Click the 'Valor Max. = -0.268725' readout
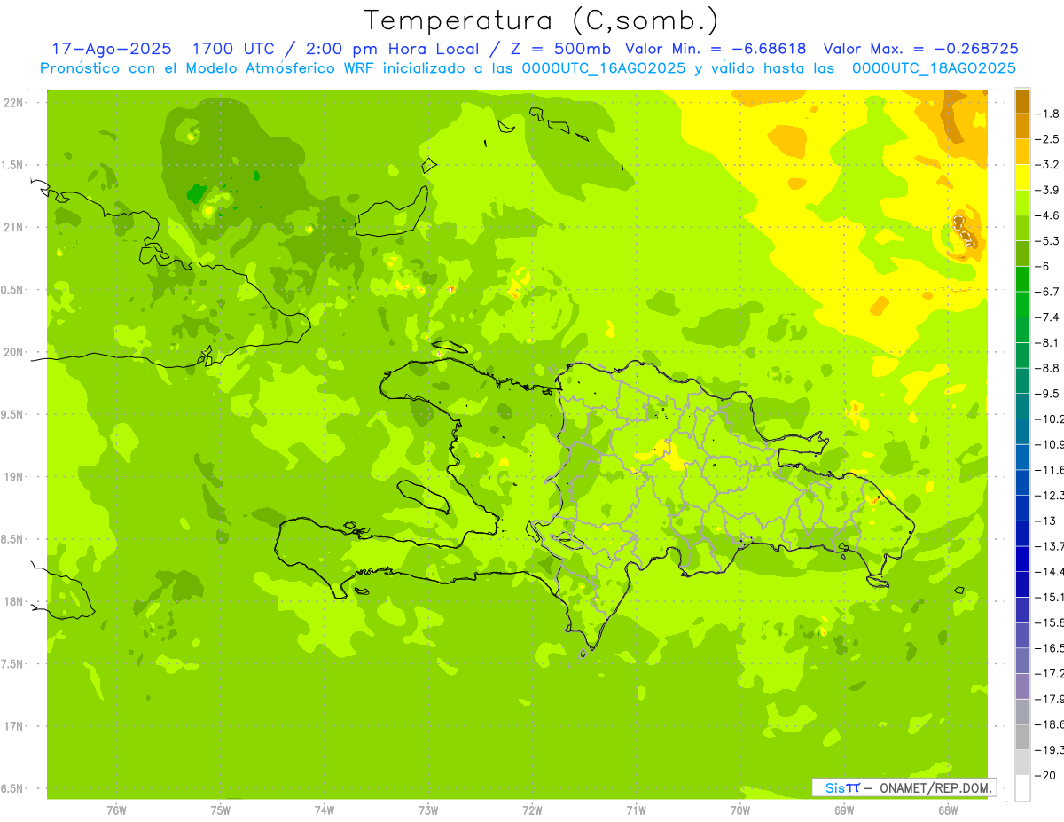 pos(920,49)
